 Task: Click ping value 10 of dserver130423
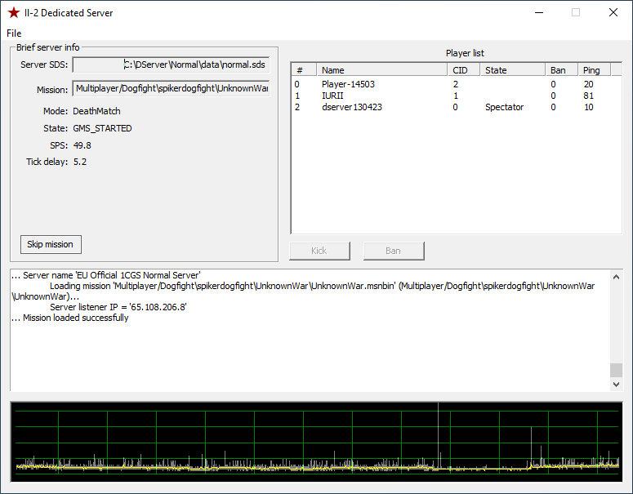pos(588,107)
